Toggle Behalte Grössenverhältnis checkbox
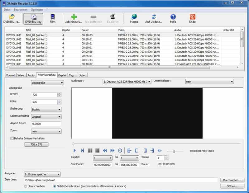249x193 pixels. [12, 138]
